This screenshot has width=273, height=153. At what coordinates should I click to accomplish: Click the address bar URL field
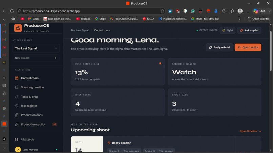[90, 11]
